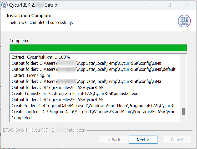Screen dimensions: 197x149
Task: Click "Setup was completed successfully." text
Action: [x=41, y=23]
